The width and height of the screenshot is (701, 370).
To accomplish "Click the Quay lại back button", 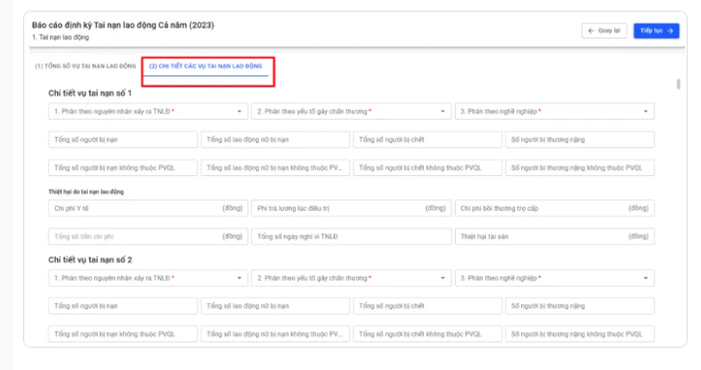I will [604, 30].
